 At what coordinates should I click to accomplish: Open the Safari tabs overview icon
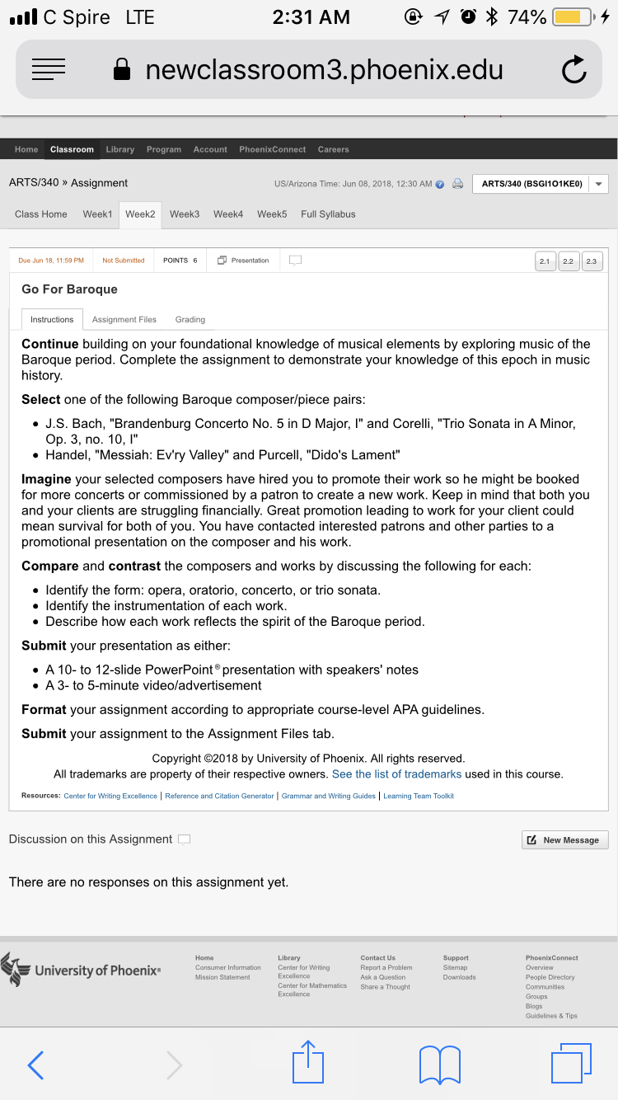[571, 1064]
